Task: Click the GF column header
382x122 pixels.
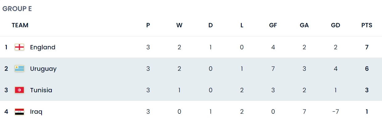Action: 273,25
